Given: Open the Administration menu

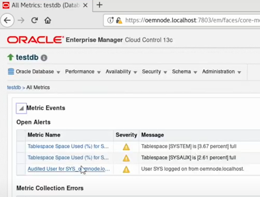Looking at the screenshot, I should click(218, 72).
